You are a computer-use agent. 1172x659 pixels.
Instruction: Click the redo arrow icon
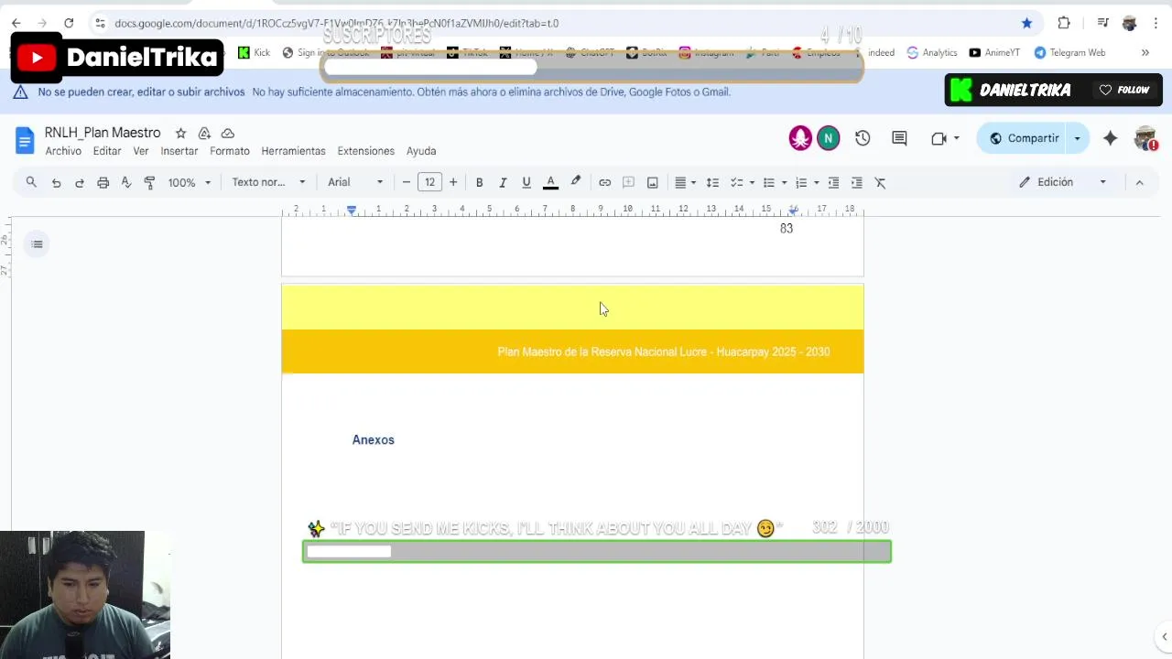point(80,182)
